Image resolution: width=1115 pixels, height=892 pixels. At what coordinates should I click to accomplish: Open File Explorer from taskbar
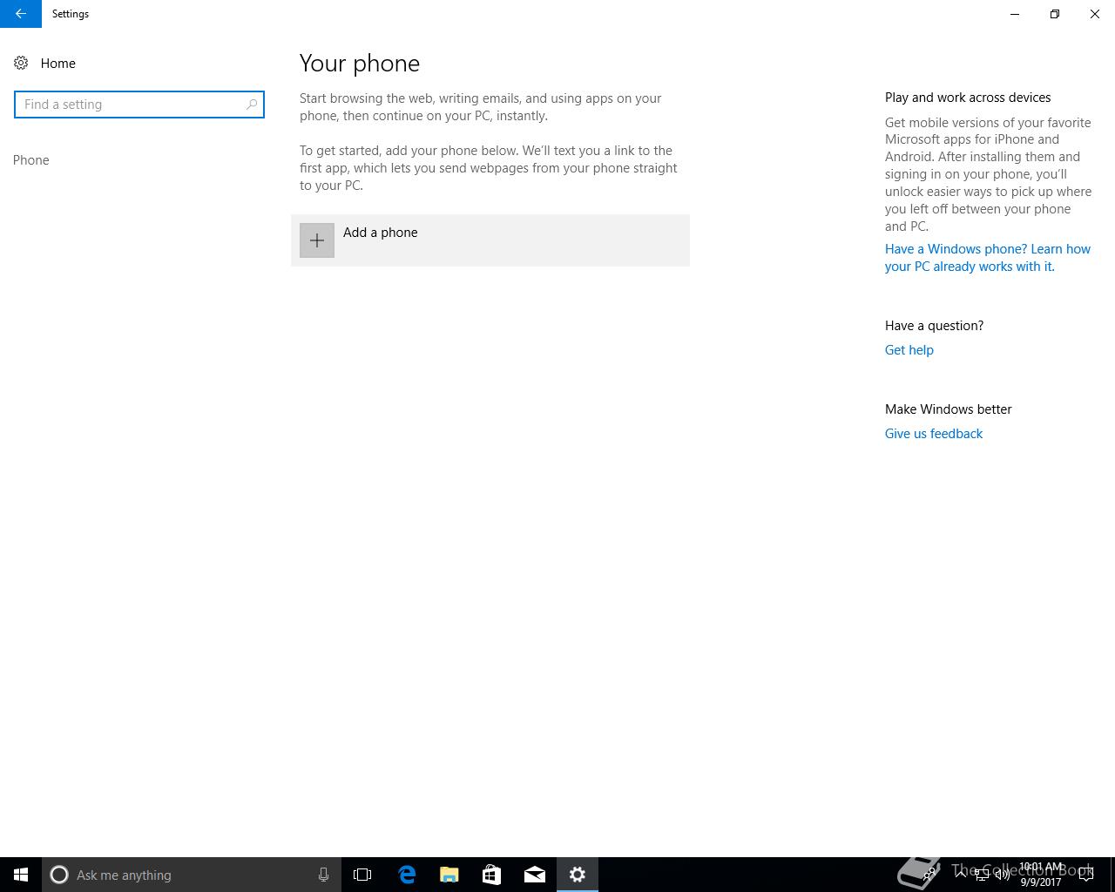point(449,875)
